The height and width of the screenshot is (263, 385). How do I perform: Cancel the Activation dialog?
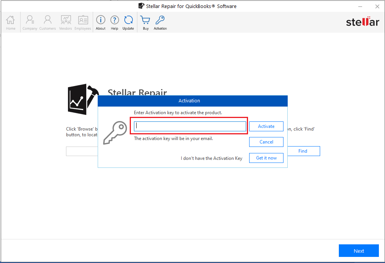click(x=266, y=142)
